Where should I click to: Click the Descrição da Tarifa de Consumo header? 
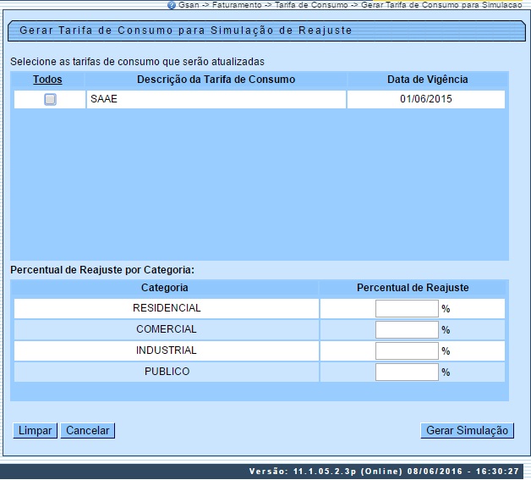point(216,80)
